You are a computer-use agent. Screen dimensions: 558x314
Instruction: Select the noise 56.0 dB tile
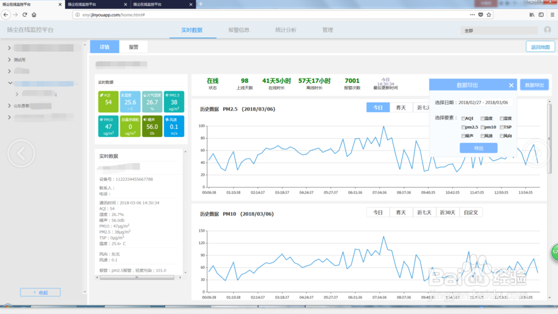pos(152,126)
